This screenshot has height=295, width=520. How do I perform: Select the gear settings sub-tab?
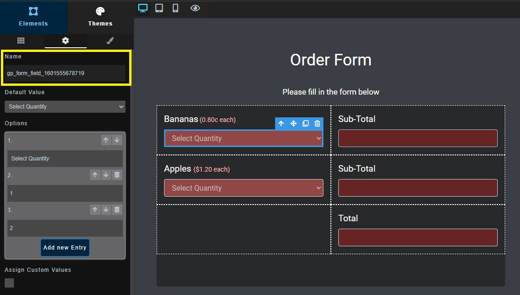pos(66,41)
